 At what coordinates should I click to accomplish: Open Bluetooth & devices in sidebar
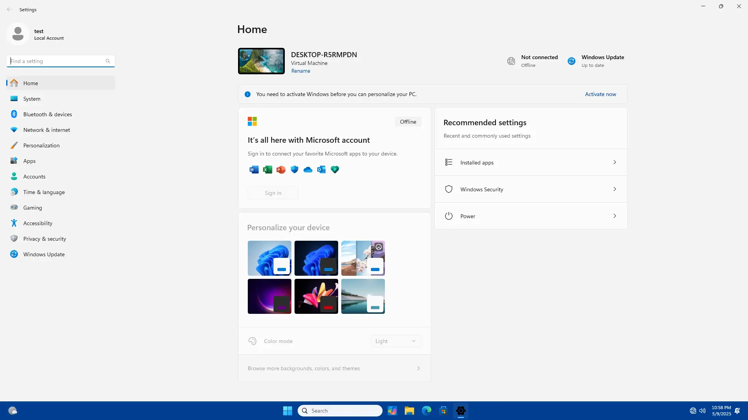[48, 114]
